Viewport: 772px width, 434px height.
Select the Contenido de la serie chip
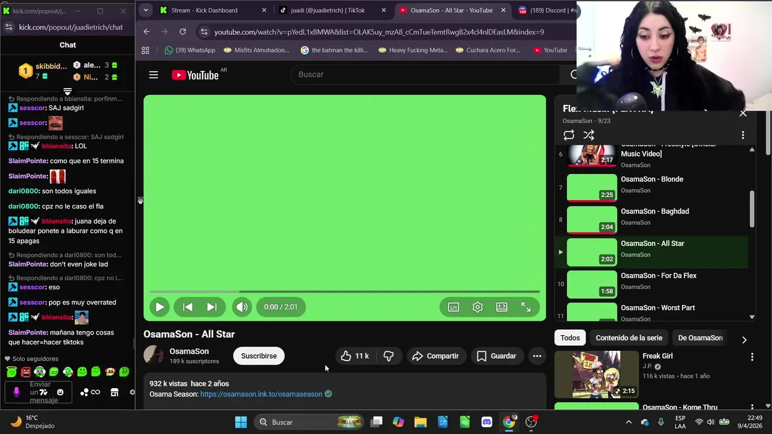[629, 338]
